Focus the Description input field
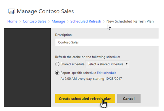 [107, 42]
